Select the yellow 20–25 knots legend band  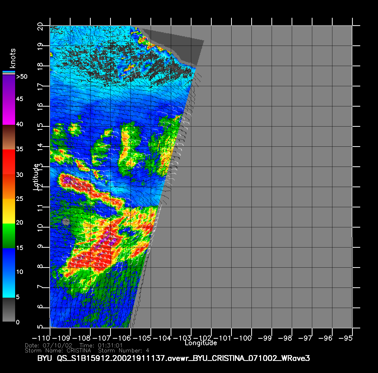pos(9,211)
